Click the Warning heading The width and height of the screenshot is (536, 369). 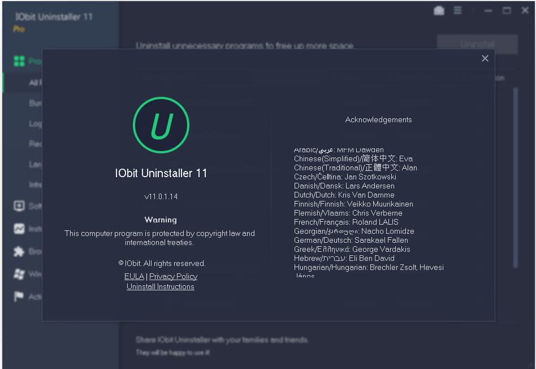coord(161,220)
